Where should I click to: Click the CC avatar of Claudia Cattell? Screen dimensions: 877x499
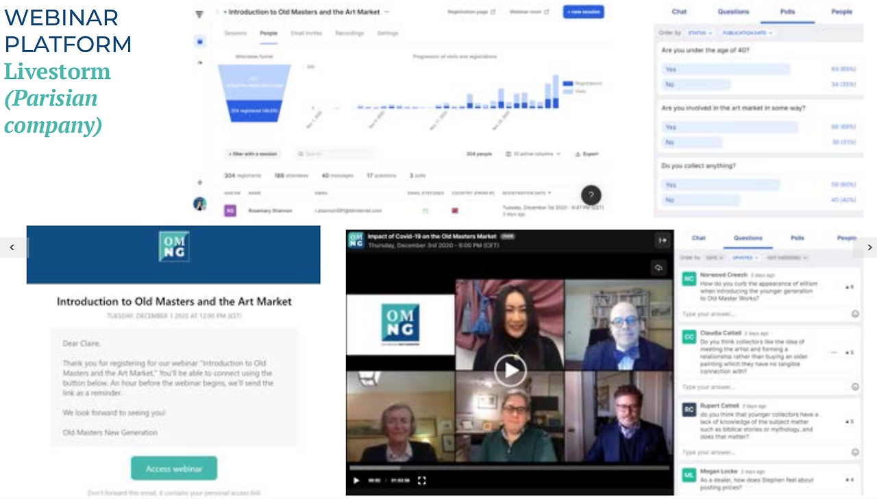[x=689, y=337]
